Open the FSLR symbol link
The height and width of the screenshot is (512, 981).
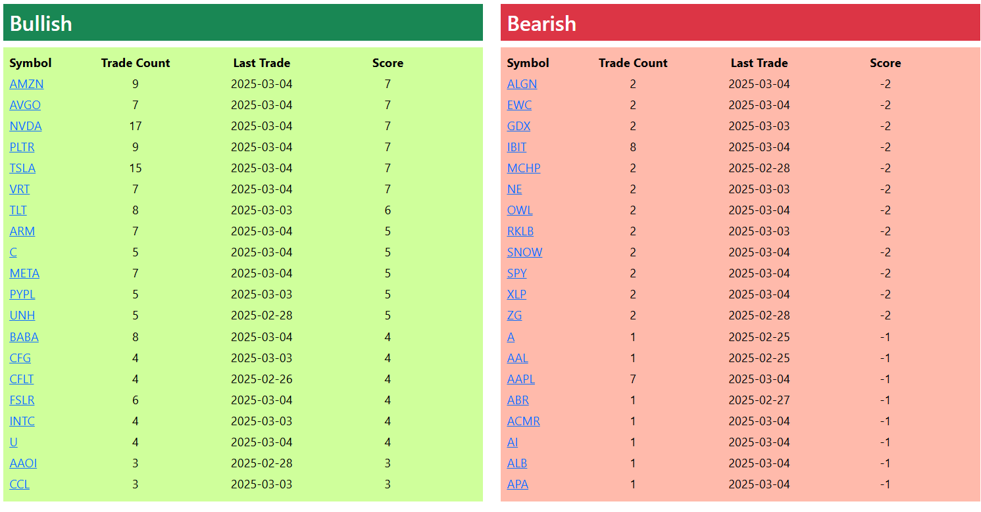pyautogui.click(x=22, y=400)
